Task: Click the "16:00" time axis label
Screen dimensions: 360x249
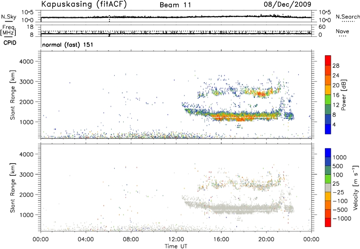Action: click(x=221, y=240)
